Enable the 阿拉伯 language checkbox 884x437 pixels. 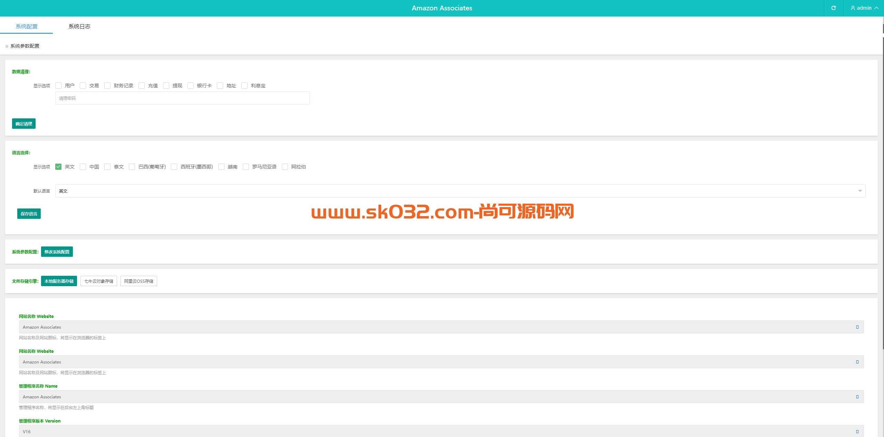[285, 167]
